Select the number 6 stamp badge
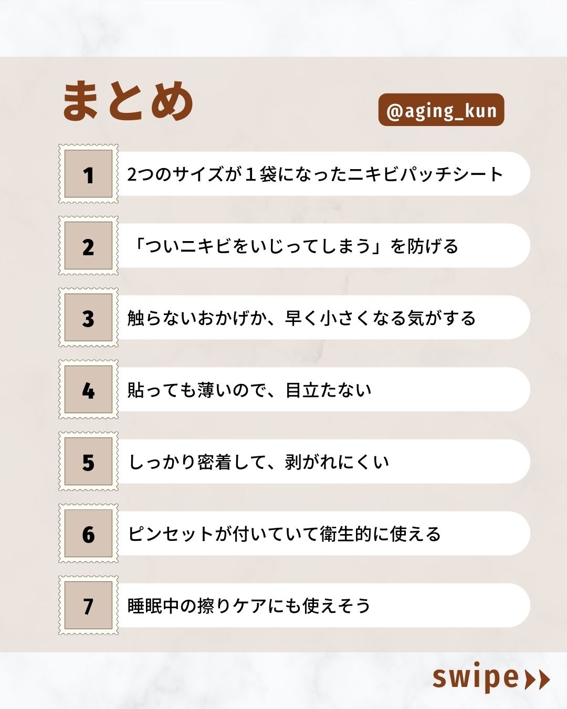Screen dimensions: 567x709 click(88, 534)
